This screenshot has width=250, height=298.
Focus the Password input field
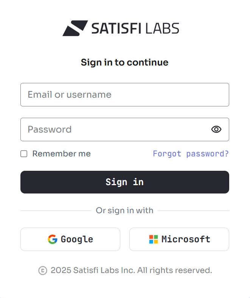point(113,129)
